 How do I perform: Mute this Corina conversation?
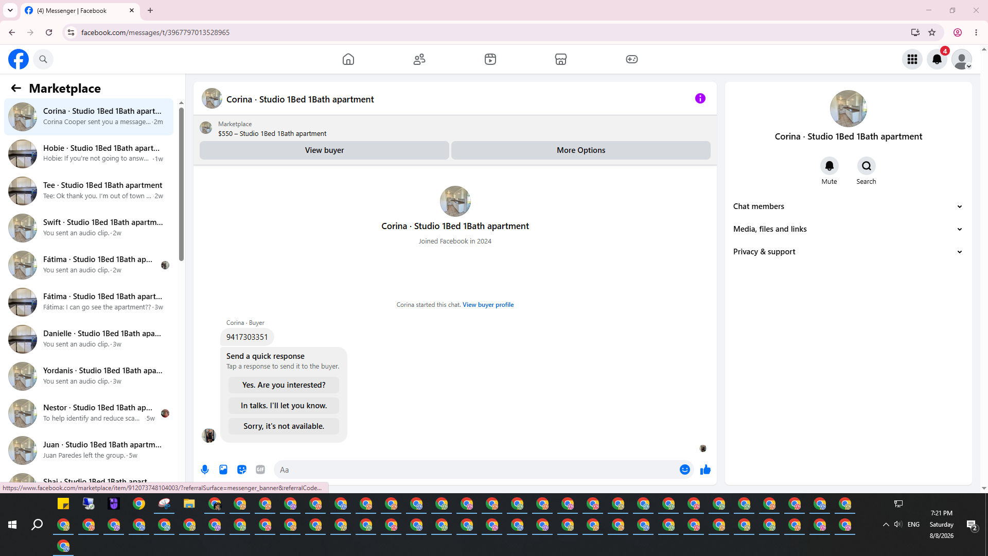click(830, 166)
